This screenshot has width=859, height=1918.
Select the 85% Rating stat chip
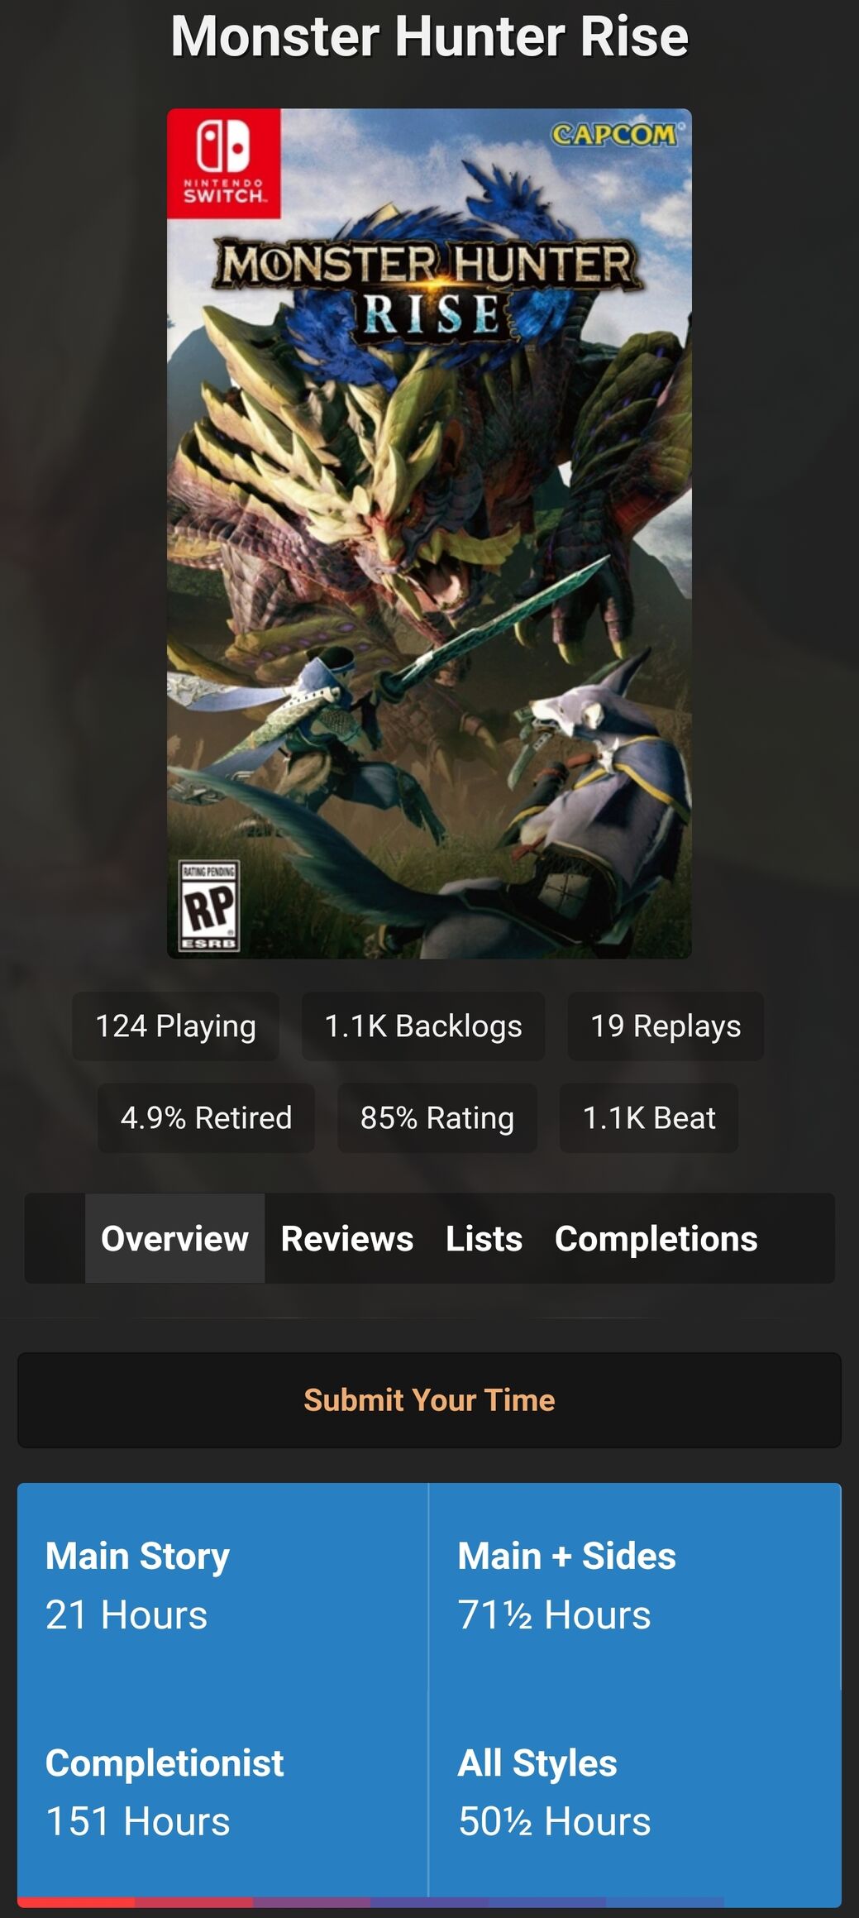click(437, 1118)
